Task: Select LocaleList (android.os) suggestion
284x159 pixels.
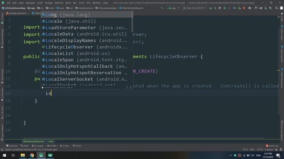Action: click(87, 53)
